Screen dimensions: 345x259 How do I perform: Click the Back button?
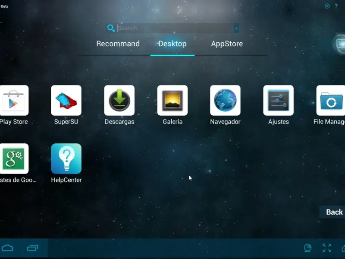tap(332, 212)
